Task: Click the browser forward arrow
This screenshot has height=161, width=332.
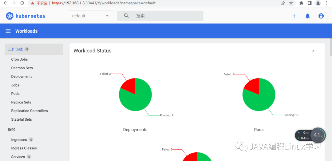Action: 14,3
